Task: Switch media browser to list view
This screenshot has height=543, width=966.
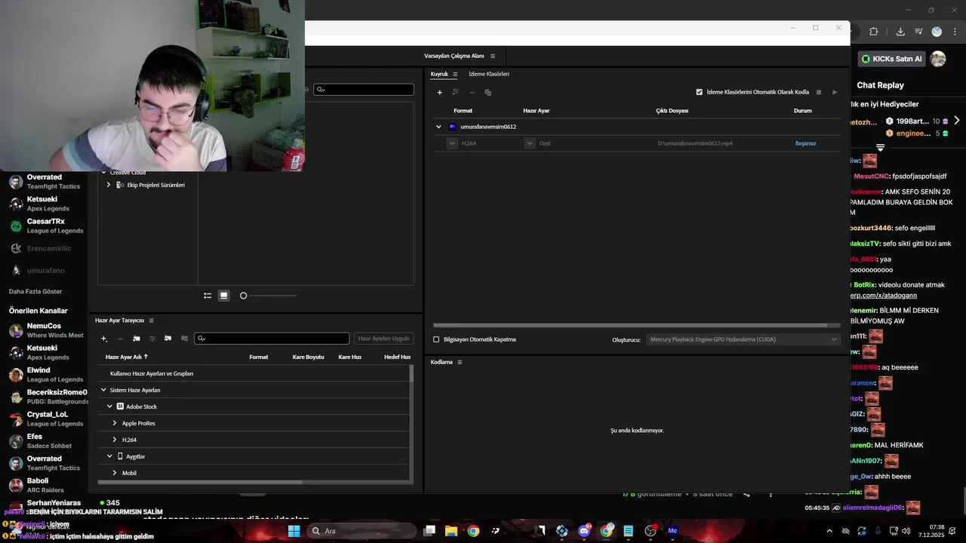Action: pyautogui.click(x=208, y=296)
